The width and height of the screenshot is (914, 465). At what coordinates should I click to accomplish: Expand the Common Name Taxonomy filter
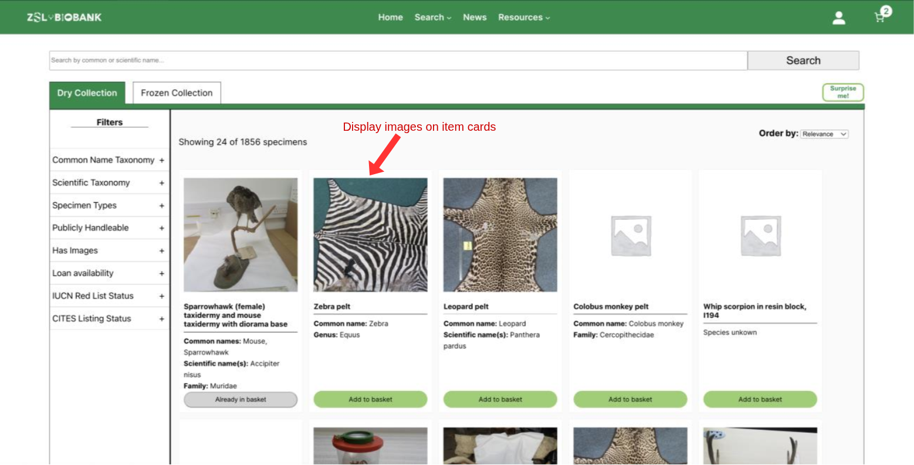(109, 160)
